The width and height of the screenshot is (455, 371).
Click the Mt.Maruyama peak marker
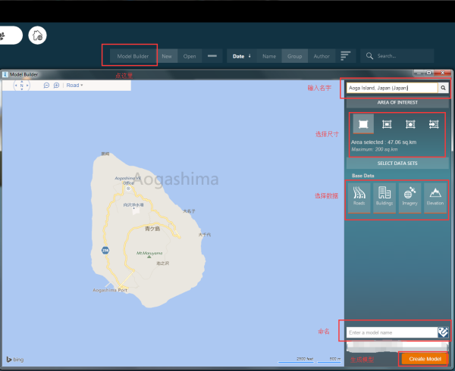[x=149, y=257]
